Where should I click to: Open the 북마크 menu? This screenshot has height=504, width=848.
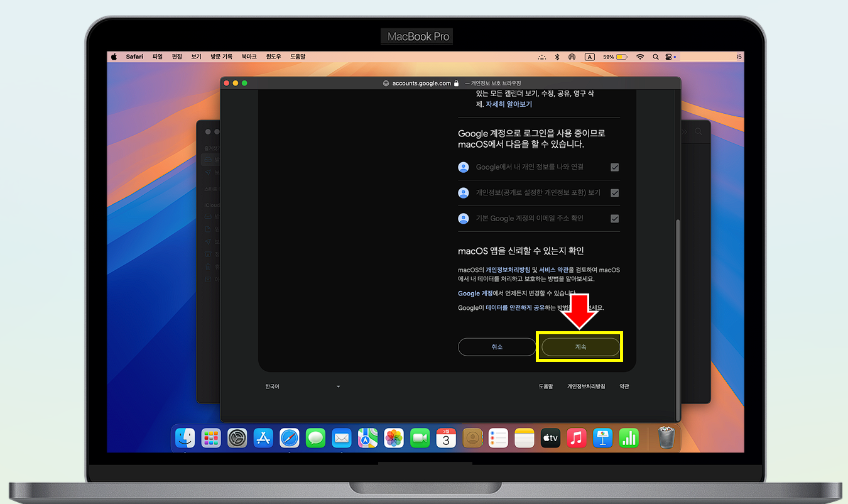pos(249,57)
